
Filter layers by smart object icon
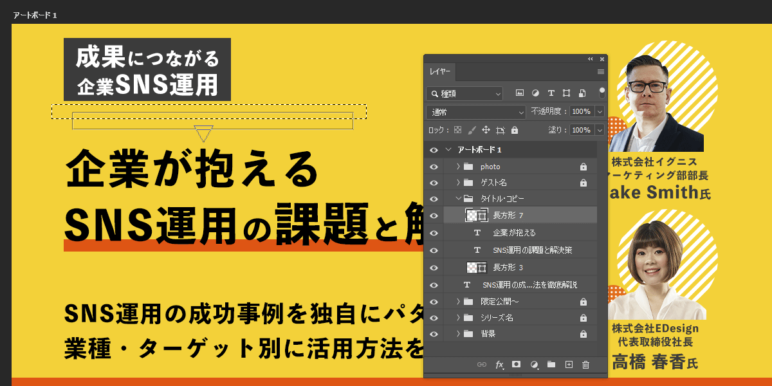click(582, 93)
